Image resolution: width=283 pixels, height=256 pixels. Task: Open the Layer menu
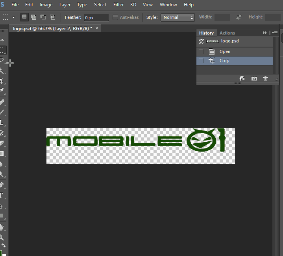(x=65, y=5)
